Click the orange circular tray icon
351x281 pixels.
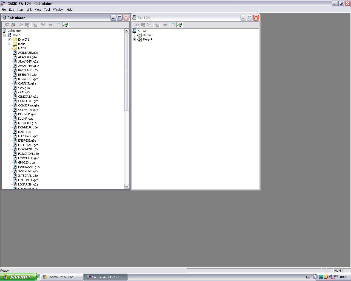coord(325,277)
